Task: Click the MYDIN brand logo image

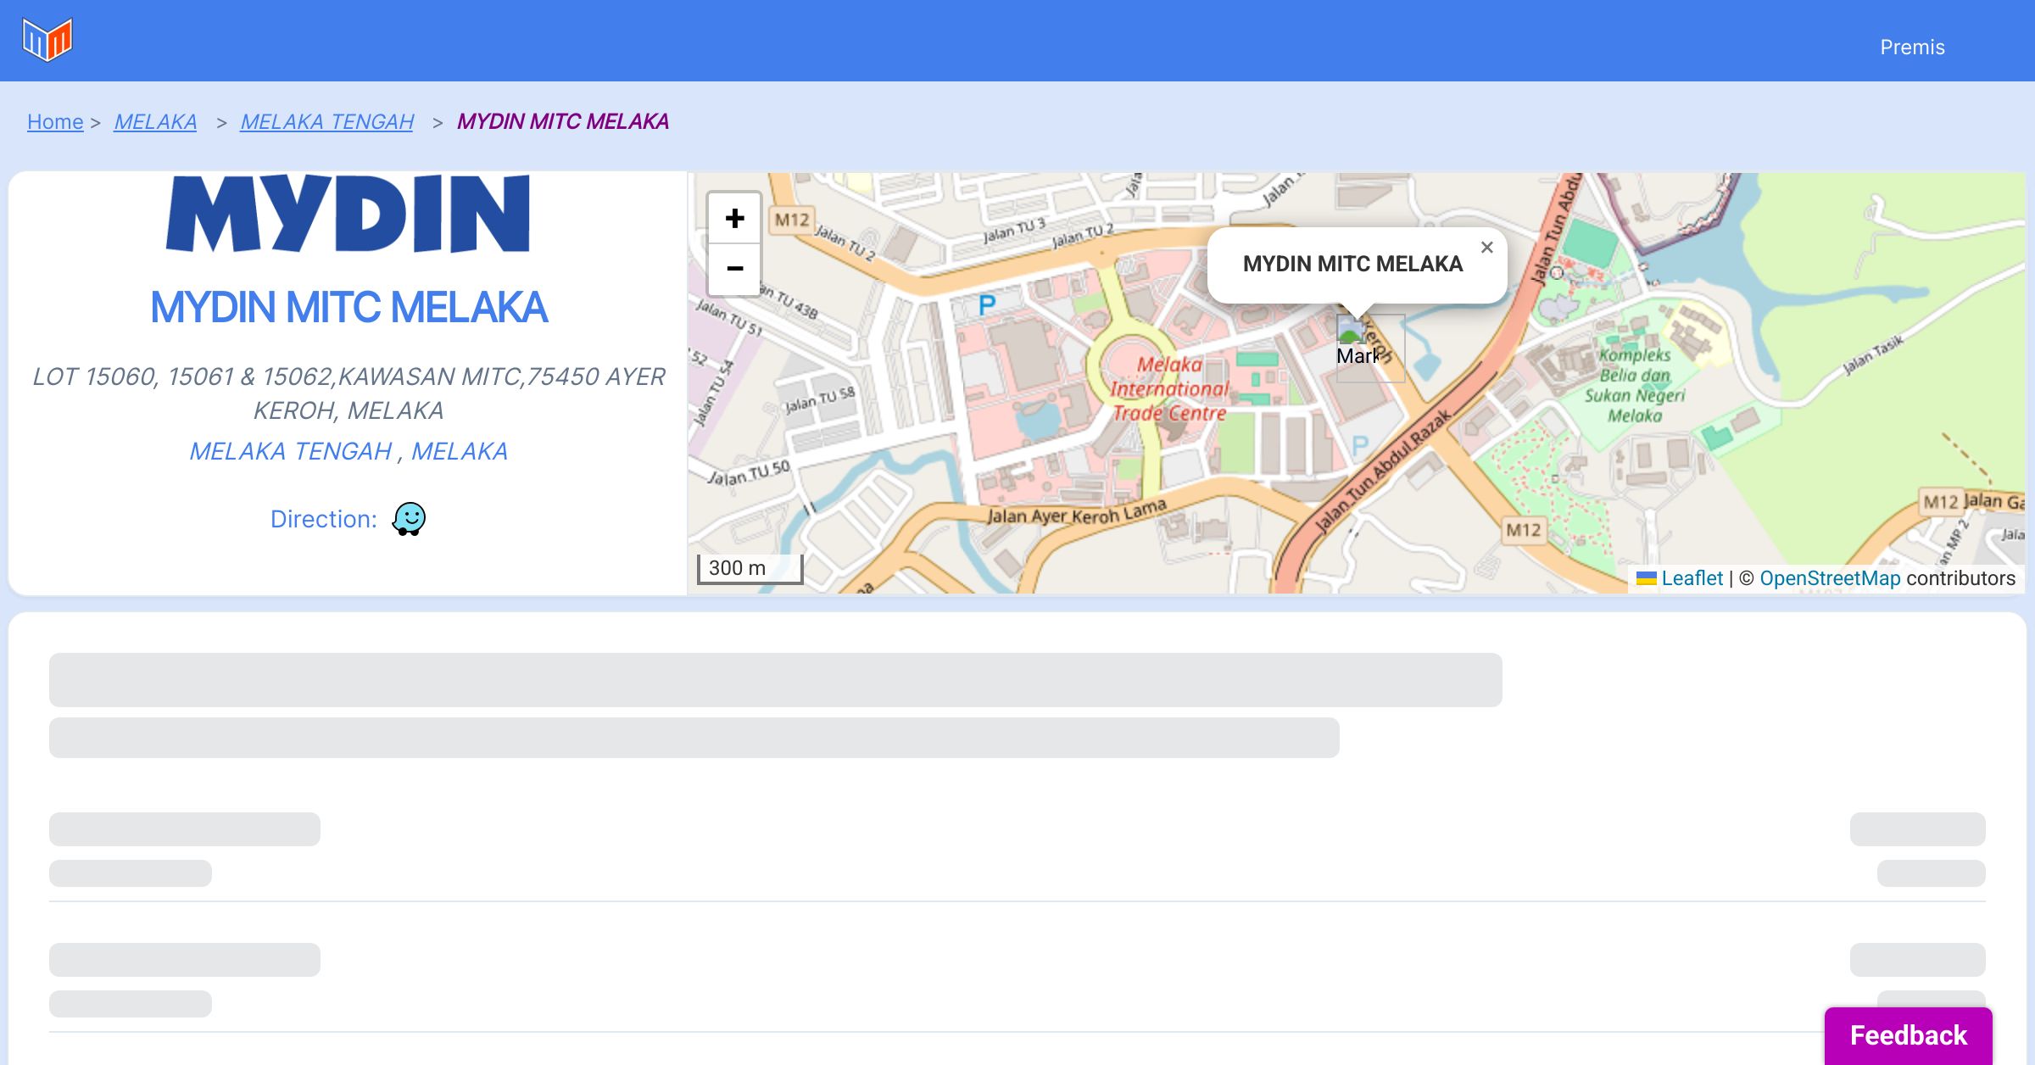Action: [348, 214]
